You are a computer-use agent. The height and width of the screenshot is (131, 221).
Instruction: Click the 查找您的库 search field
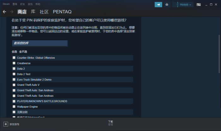click(x=39, y=43)
